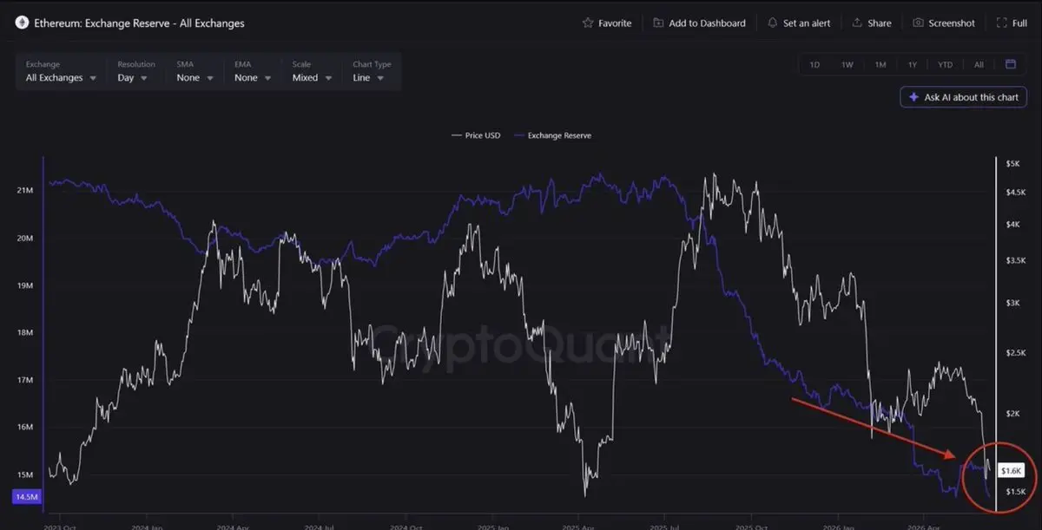Click the Share icon
This screenshot has width=1042, height=530.
pyautogui.click(x=857, y=23)
